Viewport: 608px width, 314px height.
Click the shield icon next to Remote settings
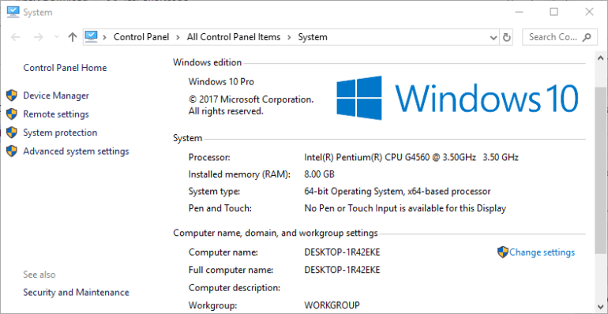[12, 114]
